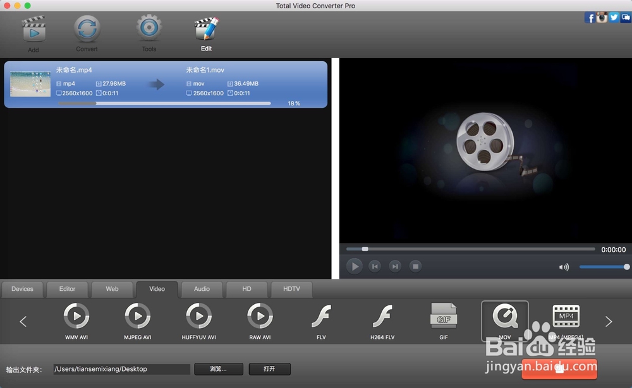Screen dimensions: 632x388
Task: Open the Edit clapperboard pencil icon
Action: coord(207,28)
